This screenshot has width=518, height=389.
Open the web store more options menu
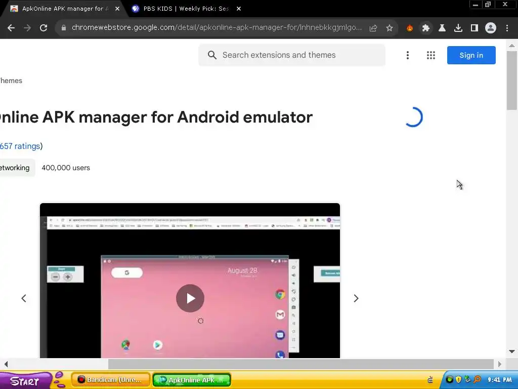pyautogui.click(x=408, y=55)
